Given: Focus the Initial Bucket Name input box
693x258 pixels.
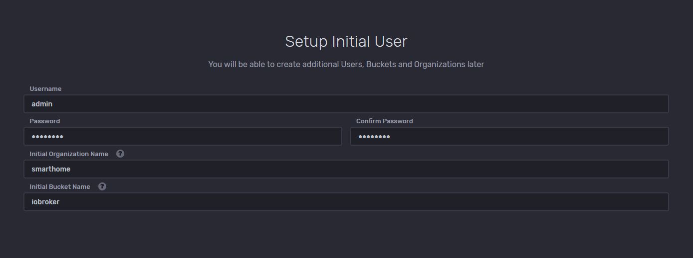Looking at the screenshot, I should pos(346,202).
